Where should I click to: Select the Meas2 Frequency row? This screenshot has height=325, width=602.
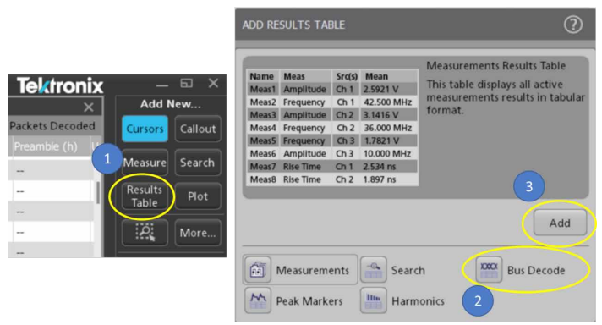click(x=332, y=102)
